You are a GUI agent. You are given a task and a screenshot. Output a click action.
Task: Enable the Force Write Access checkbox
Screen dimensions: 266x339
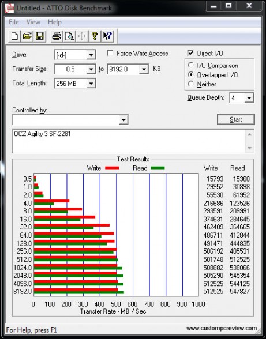click(x=110, y=53)
